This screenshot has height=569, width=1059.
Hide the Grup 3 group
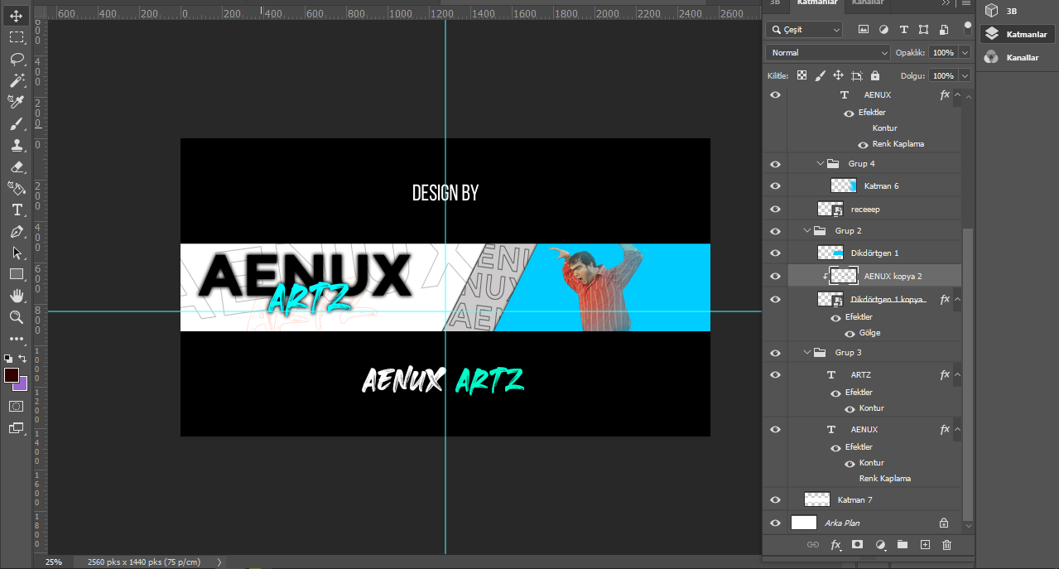coord(775,352)
